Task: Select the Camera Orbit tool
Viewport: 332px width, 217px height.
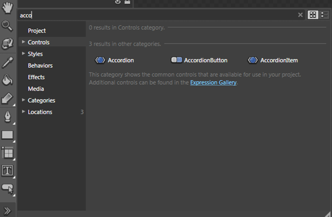Action: point(7,44)
